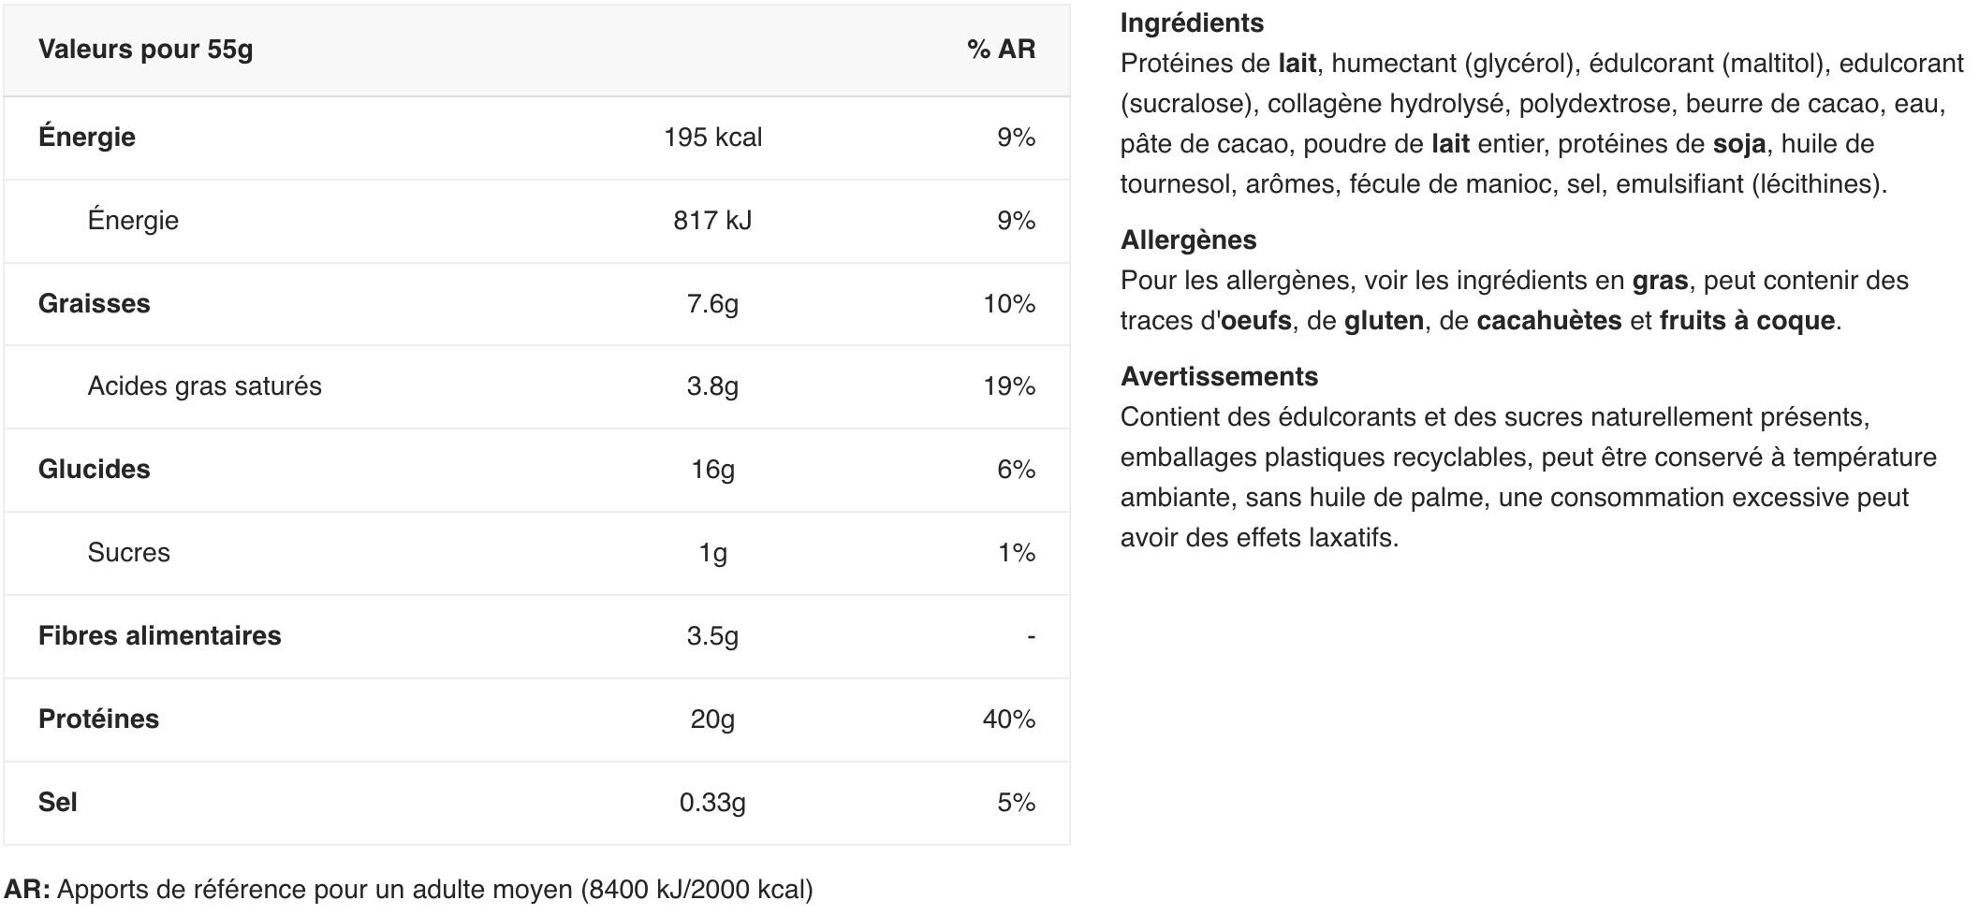1979x915 pixels.
Task: Click the 'Glucides' row label
Action: pos(94,470)
